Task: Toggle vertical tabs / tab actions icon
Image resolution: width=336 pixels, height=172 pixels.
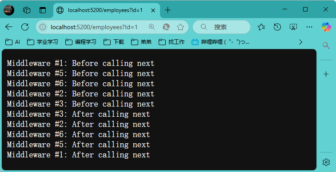Action: [x=43, y=10]
